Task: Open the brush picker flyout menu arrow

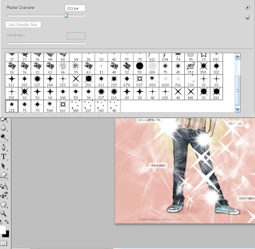Action: pos(247,8)
